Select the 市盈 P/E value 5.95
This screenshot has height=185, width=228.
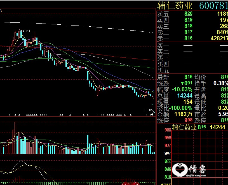click(223, 114)
